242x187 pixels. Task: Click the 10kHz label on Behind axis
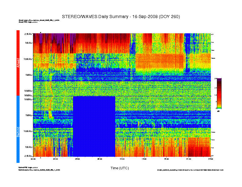pos(28,147)
